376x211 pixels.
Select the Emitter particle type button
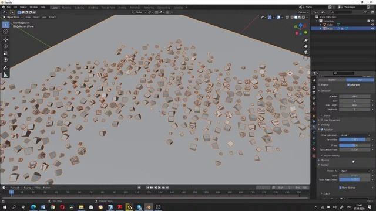[x=332, y=80]
